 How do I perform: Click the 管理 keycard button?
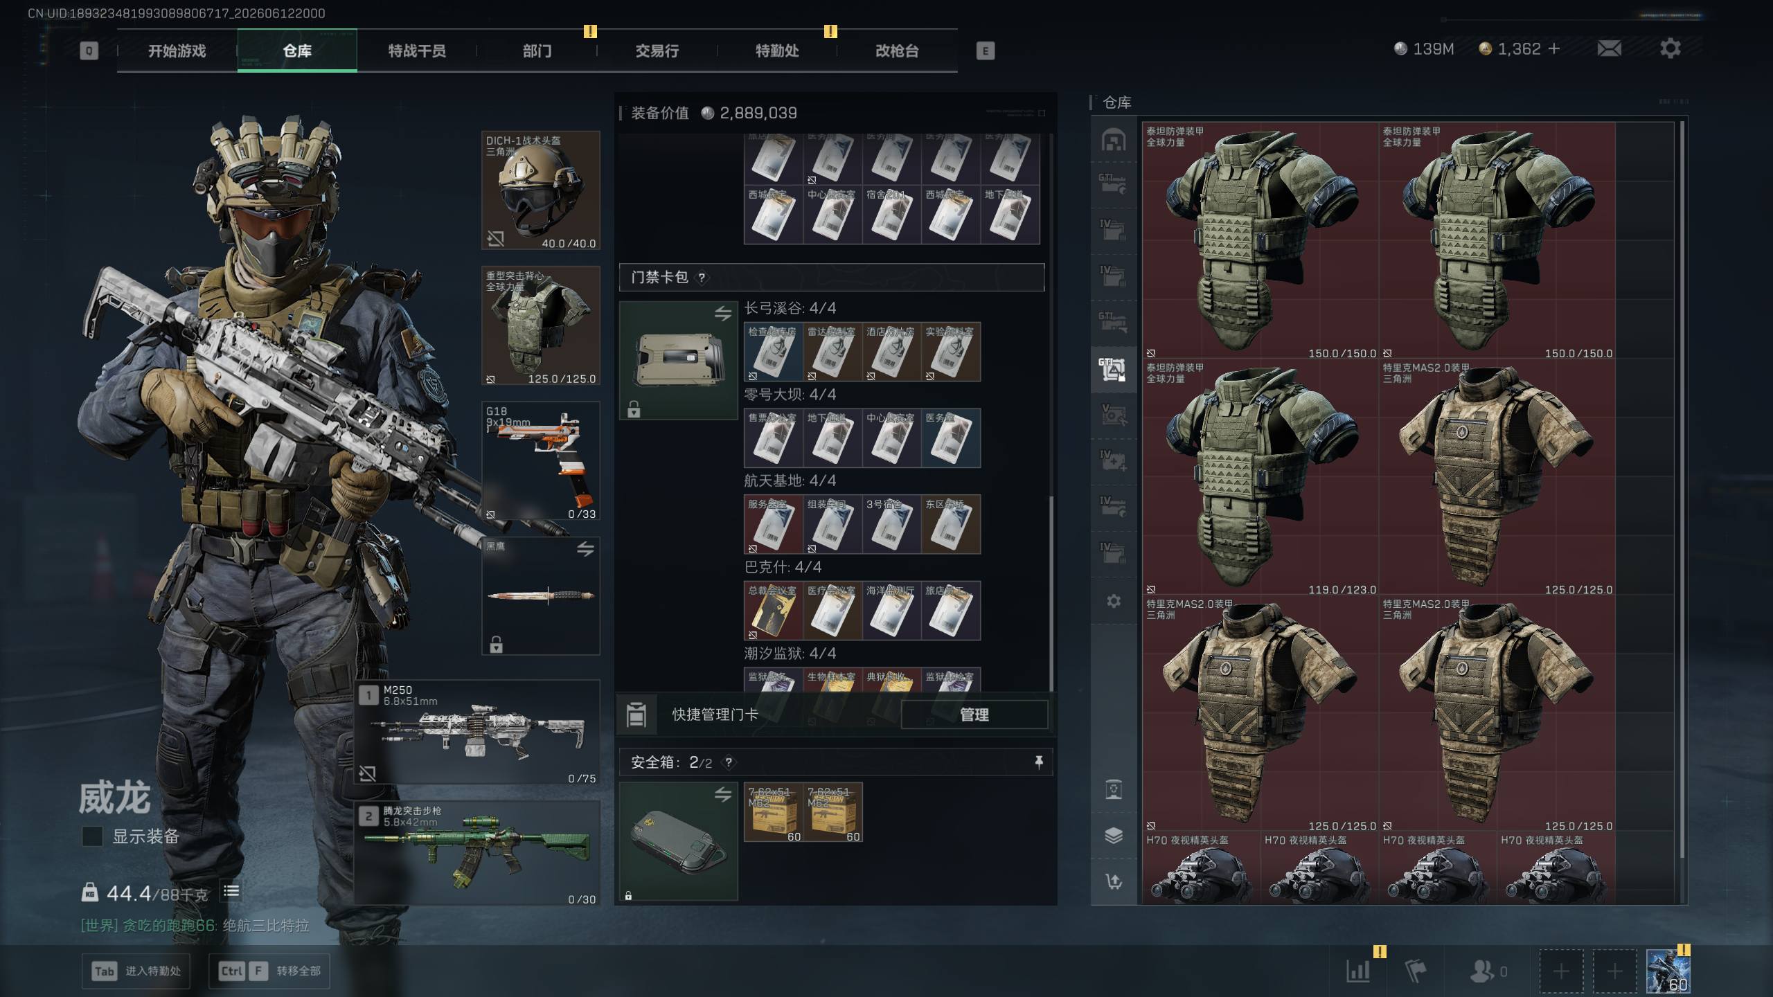(974, 715)
